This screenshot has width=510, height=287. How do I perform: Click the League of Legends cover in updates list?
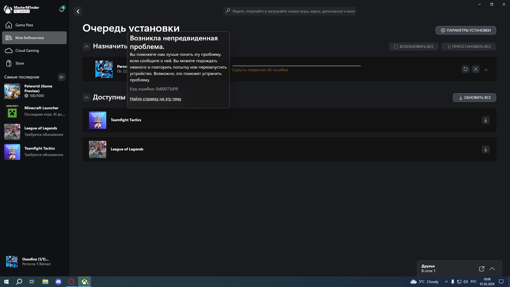click(97, 149)
